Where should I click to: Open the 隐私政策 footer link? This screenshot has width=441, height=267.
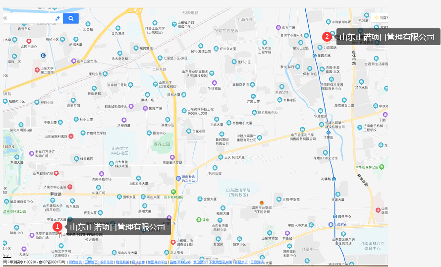tap(122, 262)
